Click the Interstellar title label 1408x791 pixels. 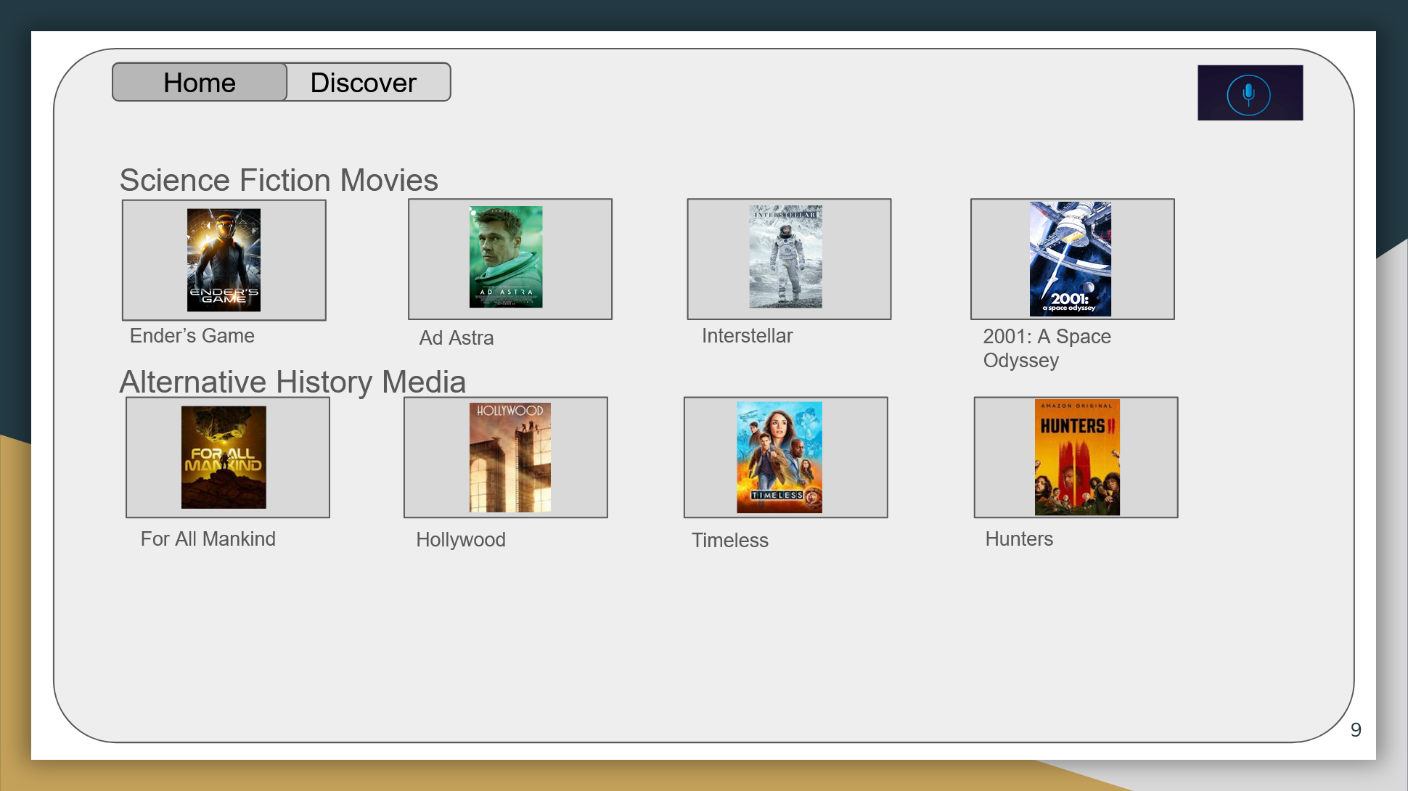[747, 336]
